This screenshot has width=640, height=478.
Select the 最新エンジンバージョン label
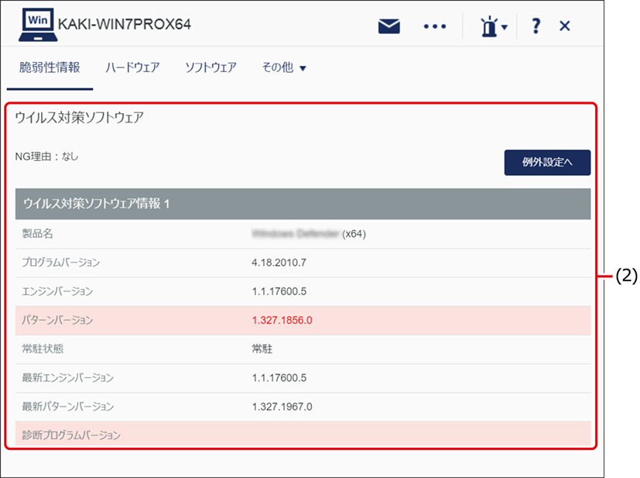click(68, 377)
